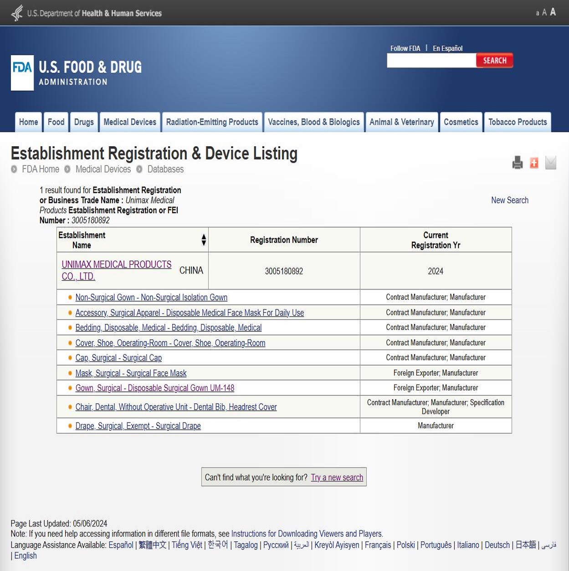Open the Tobacco Products tab
The height and width of the screenshot is (571, 569).
click(517, 122)
